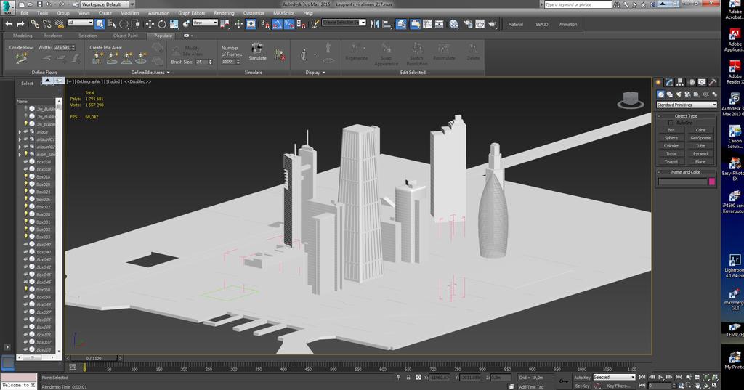Expand the aitaus tree item arrow
The image size is (744, 390).
[x=20, y=132]
